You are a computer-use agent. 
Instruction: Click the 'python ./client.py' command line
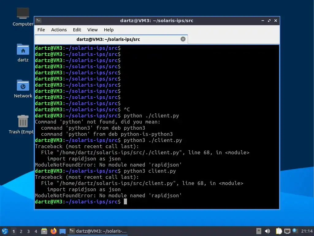point(107,116)
